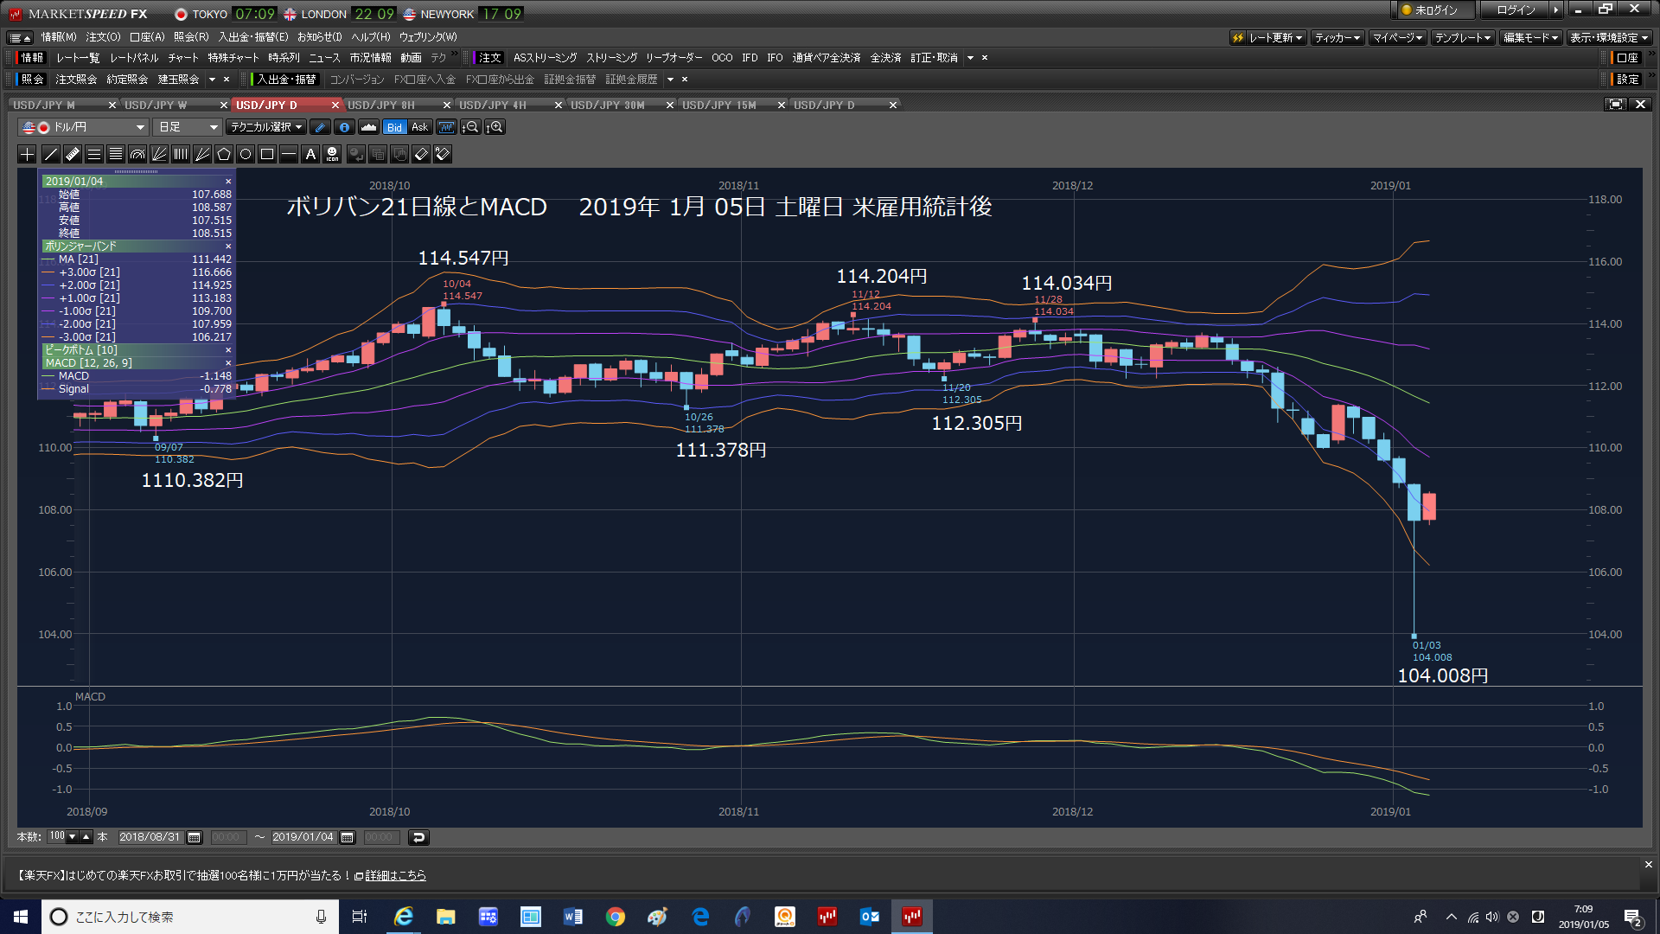Select the trend line drawing tool
1660x934 pixels.
[x=51, y=155]
